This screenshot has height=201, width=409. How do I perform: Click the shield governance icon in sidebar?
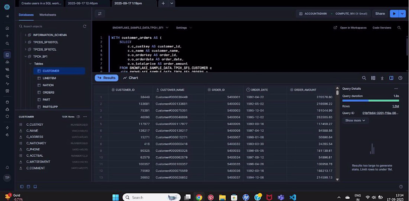7,116
